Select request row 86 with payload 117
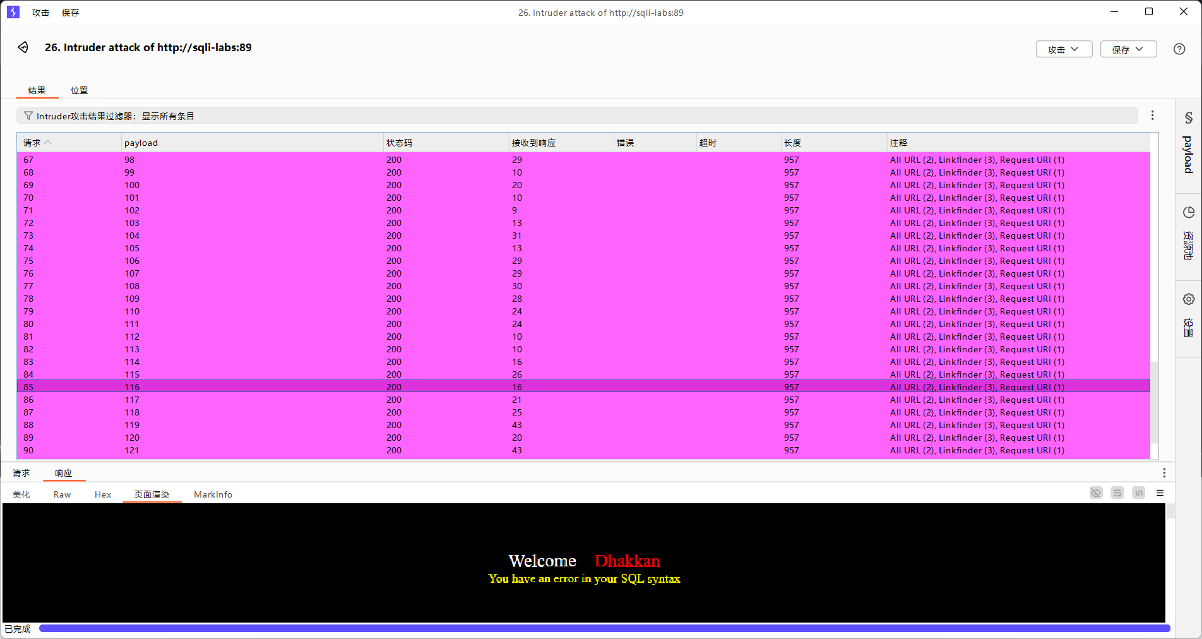The image size is (1202, 639). point(583,400)
